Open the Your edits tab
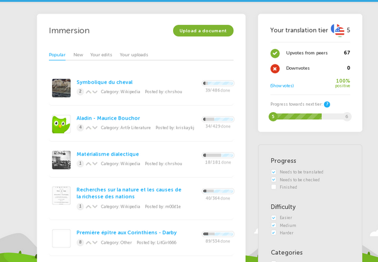This screenshot has height=262, width=378. click(x=101, y=55)
